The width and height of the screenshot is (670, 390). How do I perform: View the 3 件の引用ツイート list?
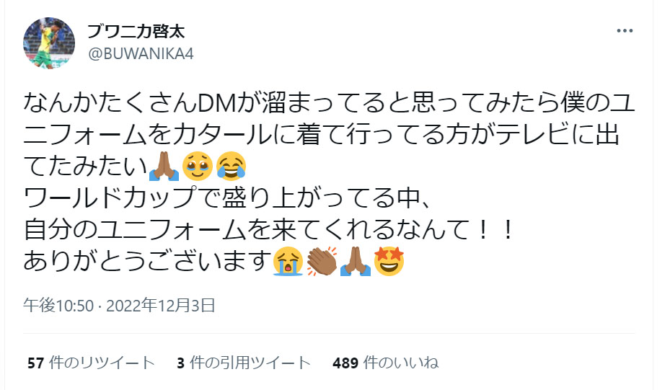click(243, 363)
